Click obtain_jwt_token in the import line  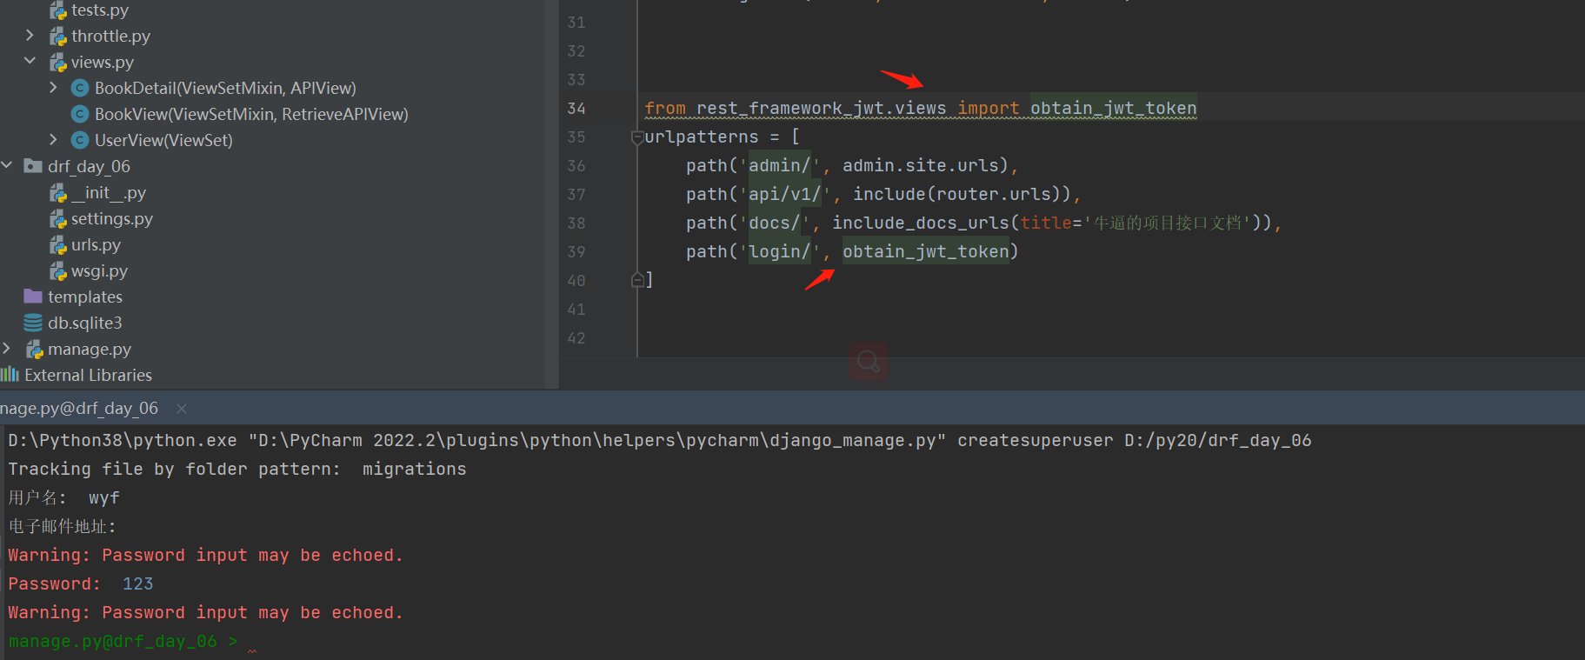pos(1114,109)
